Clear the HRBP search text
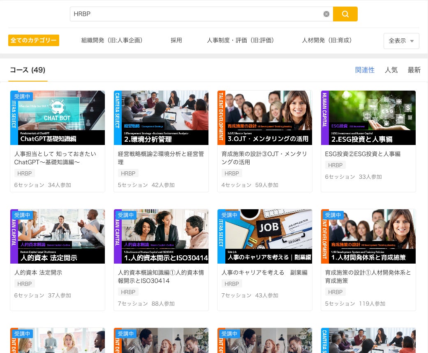The height and width of the screenshot is (353, 428). 326,14
